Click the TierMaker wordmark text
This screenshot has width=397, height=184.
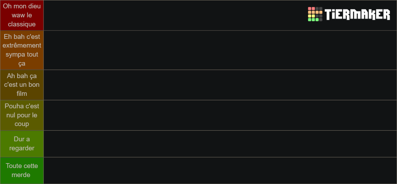[x=357, y=14]
